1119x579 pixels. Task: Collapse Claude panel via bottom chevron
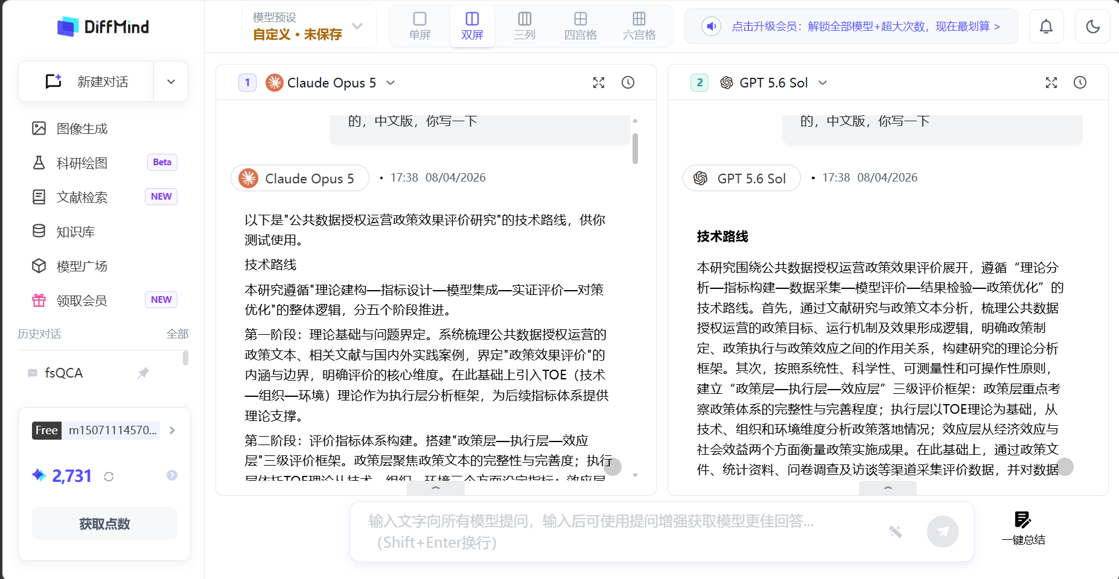pyautogui.click(x=436, y=488)
